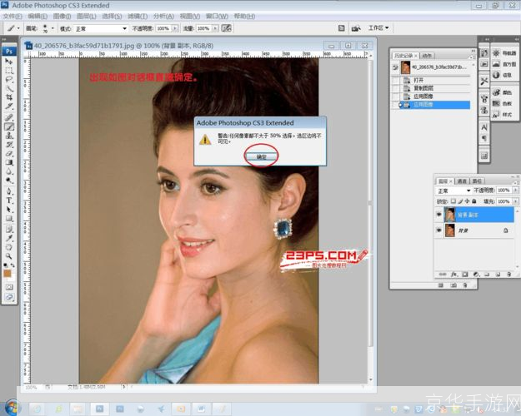Select the Eraser tool
Screen dimensions: 521x416
(x=9, y=153)
